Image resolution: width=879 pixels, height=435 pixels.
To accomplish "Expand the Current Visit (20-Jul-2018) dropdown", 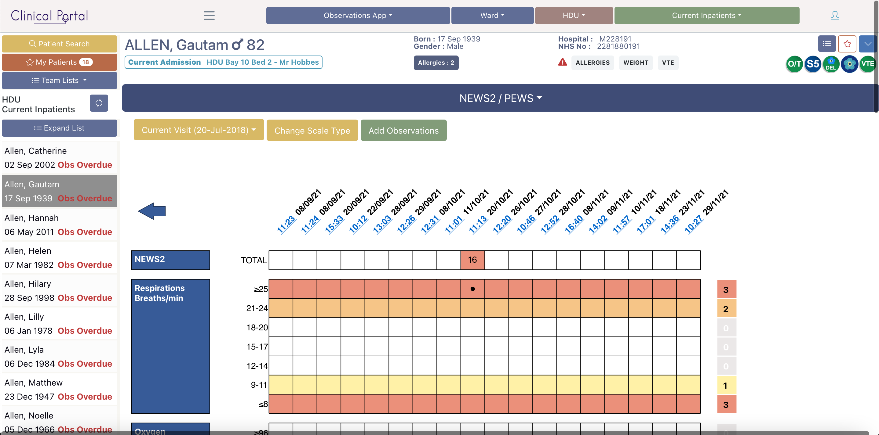I will [199, 130].
